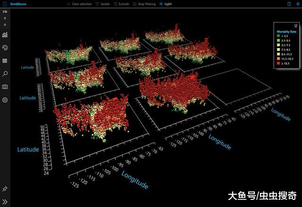This screenshot has width=302, height=207.
Task: Click Exclude in the top toolbar
Action: pos(121,4)
